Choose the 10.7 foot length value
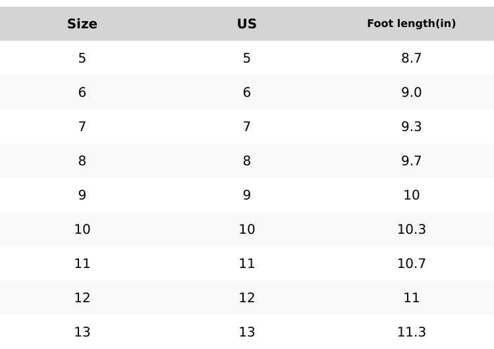Viewport: 494px width, 349px height. point(411,264)
